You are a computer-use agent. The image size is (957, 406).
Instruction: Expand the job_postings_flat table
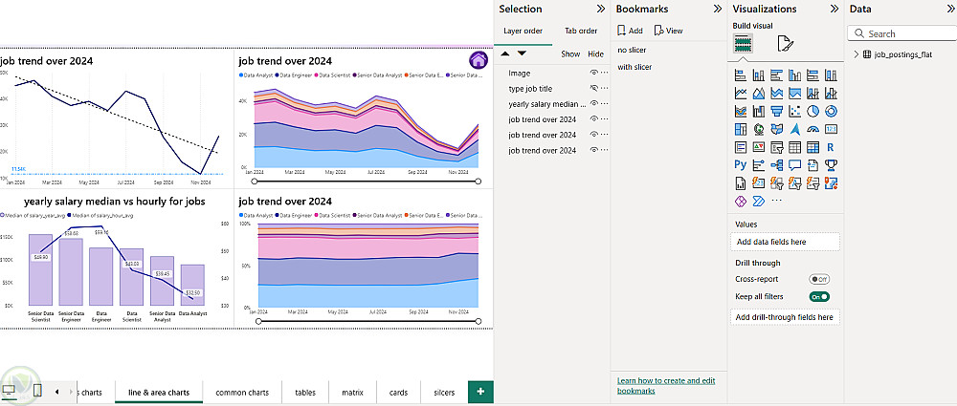click(856, 55)
